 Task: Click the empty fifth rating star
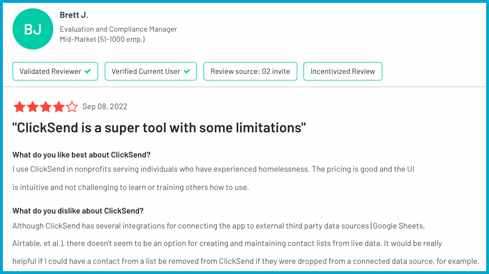pos(72,107)
